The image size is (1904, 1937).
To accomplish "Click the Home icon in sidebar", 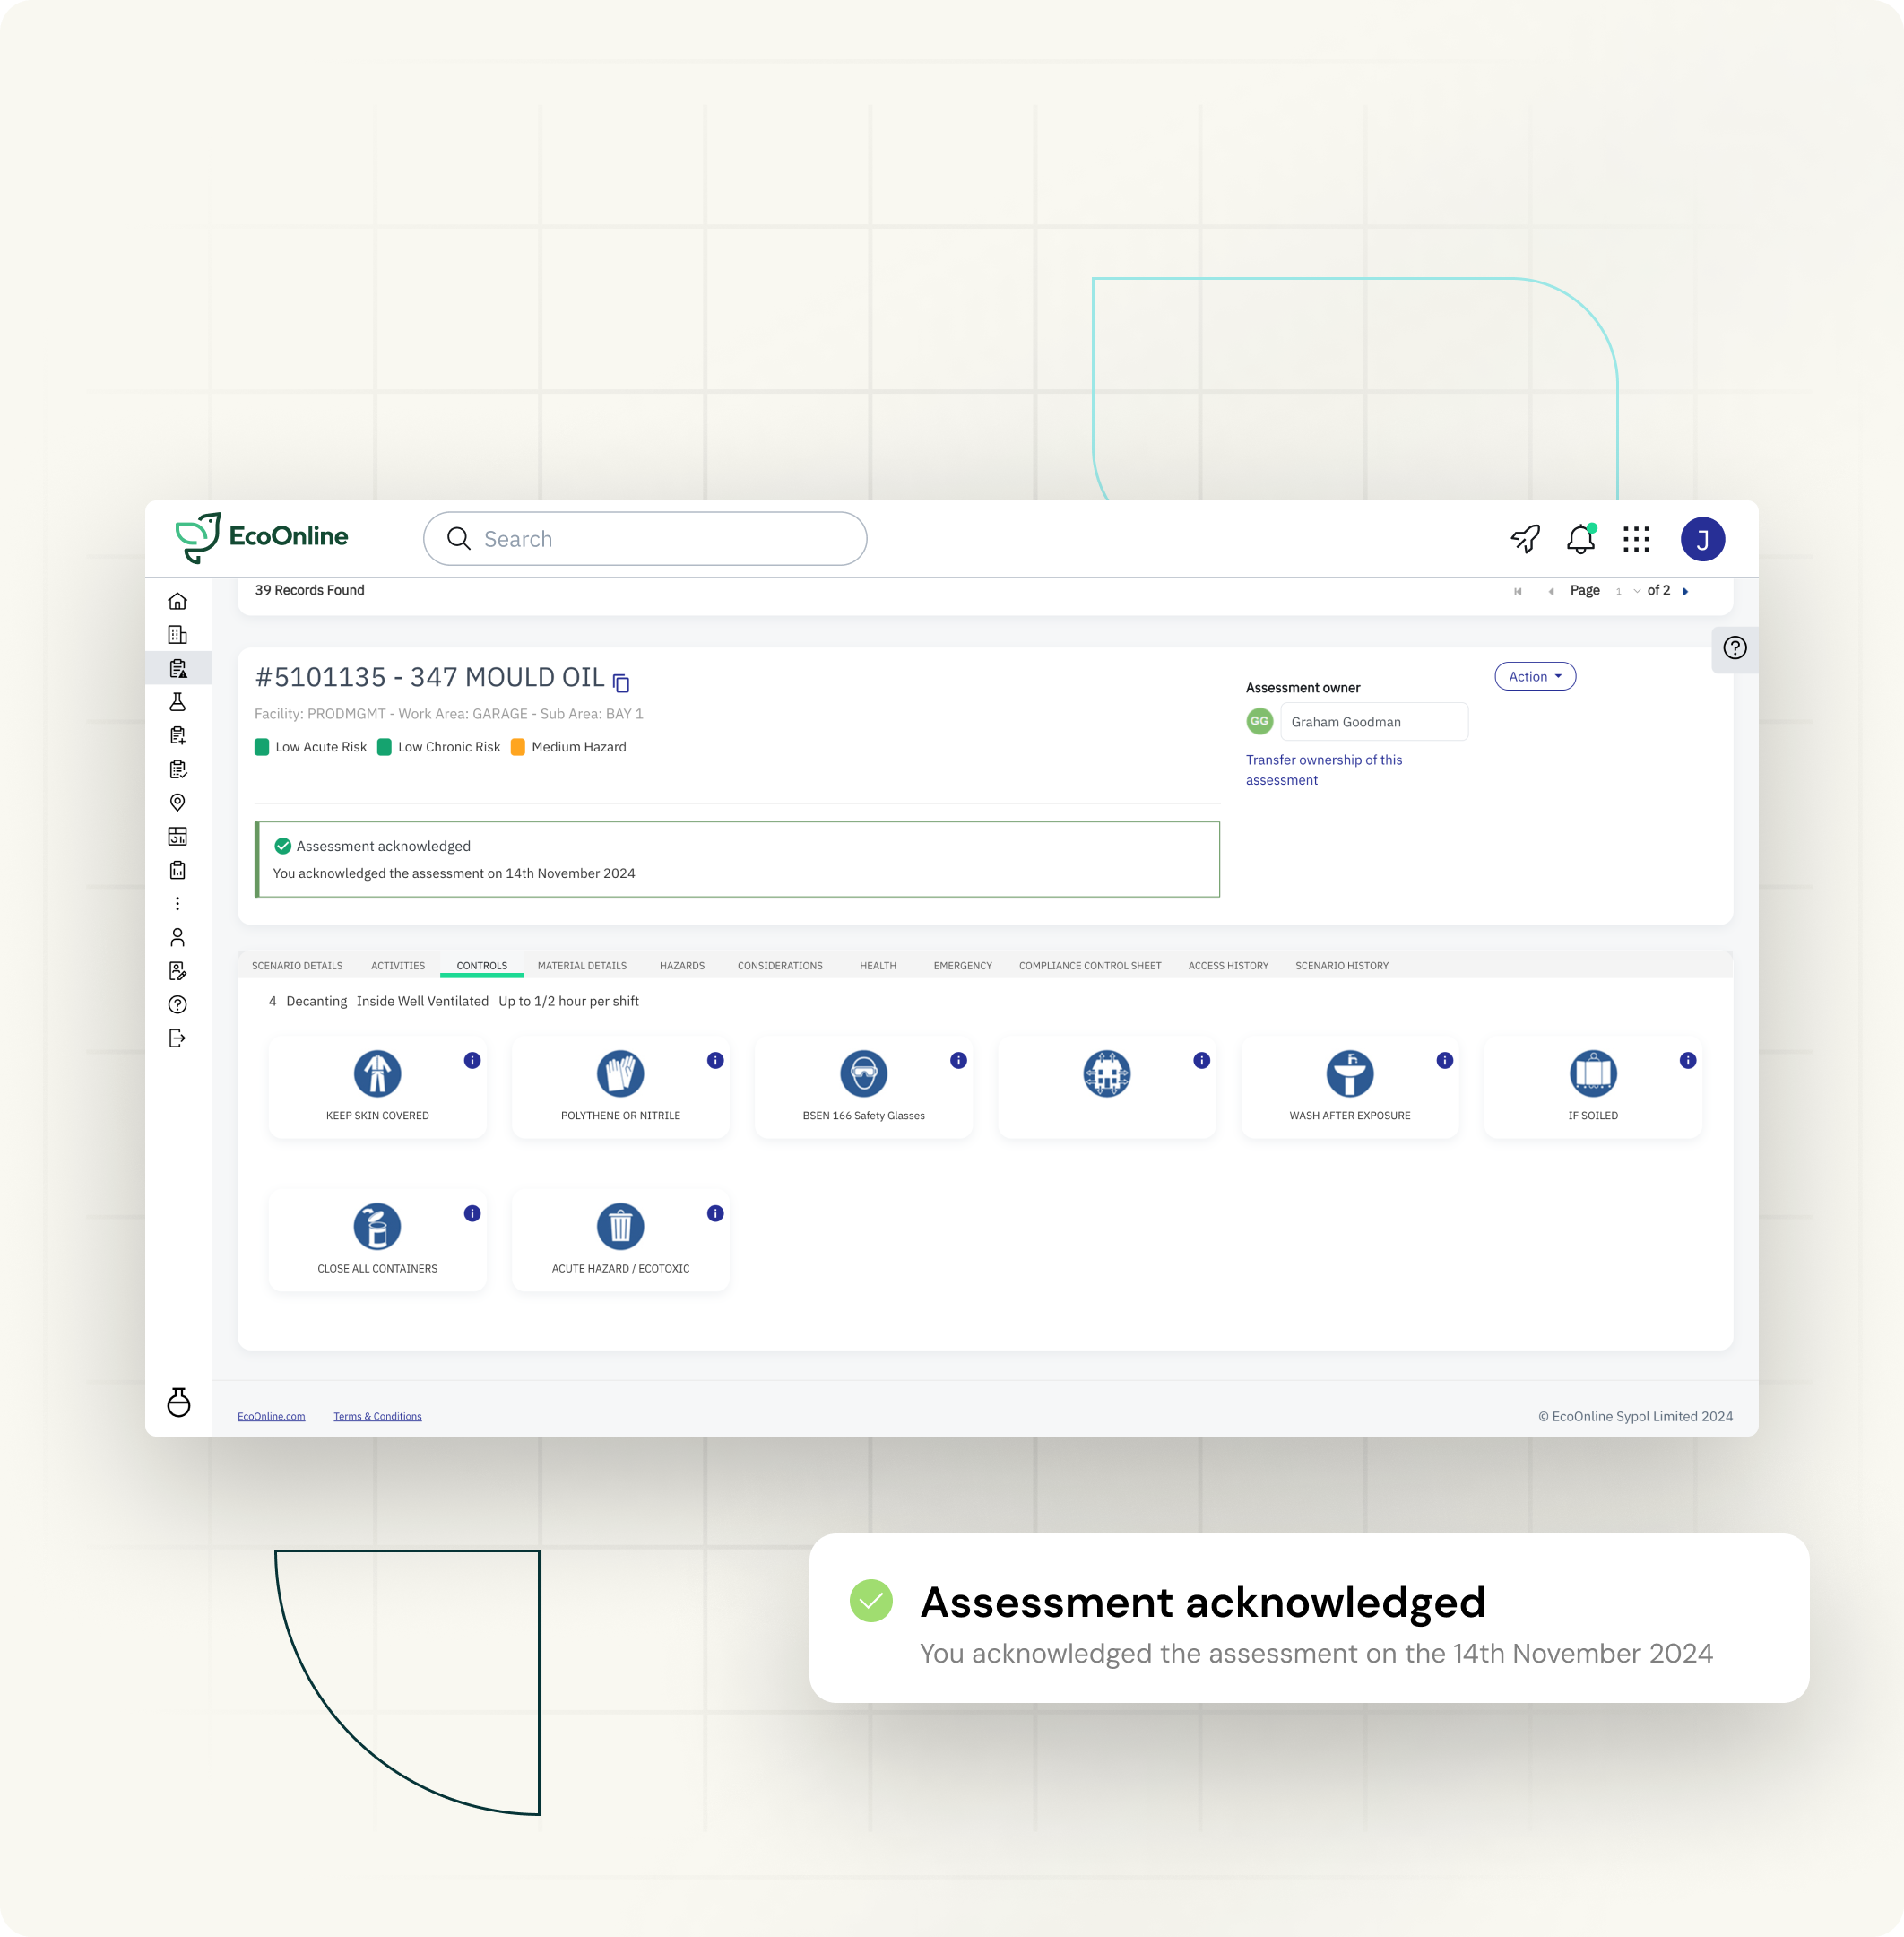I will click(x=177, y=602).
